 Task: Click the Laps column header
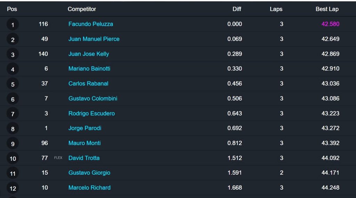coord(276,9)
